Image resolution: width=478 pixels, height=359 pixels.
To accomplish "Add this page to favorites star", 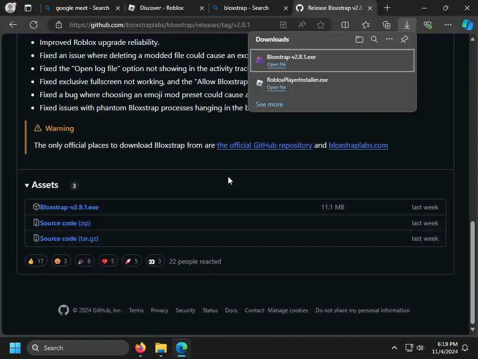I will pos(320,25).
